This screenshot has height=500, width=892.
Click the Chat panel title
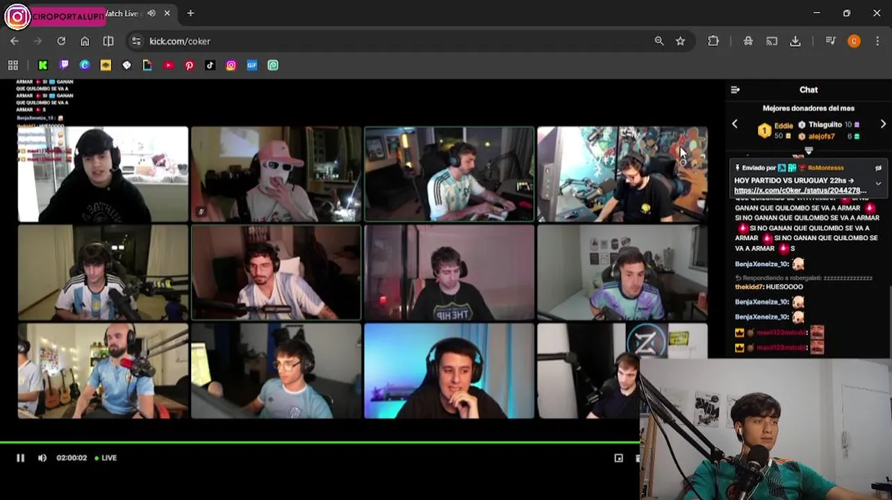[809, 90]
